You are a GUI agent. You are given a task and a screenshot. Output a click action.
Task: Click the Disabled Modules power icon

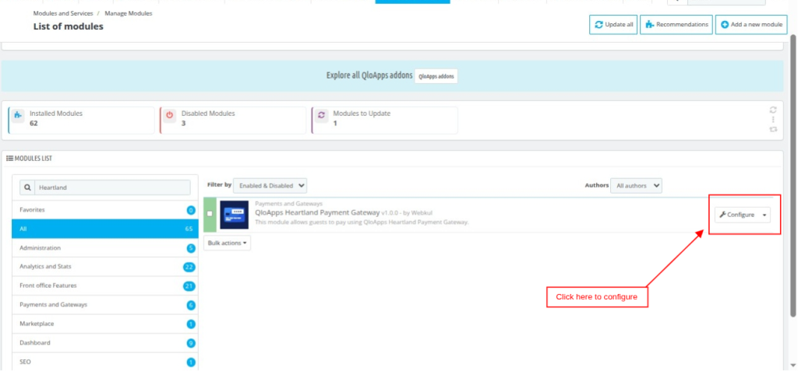click(x=170, y=115)
